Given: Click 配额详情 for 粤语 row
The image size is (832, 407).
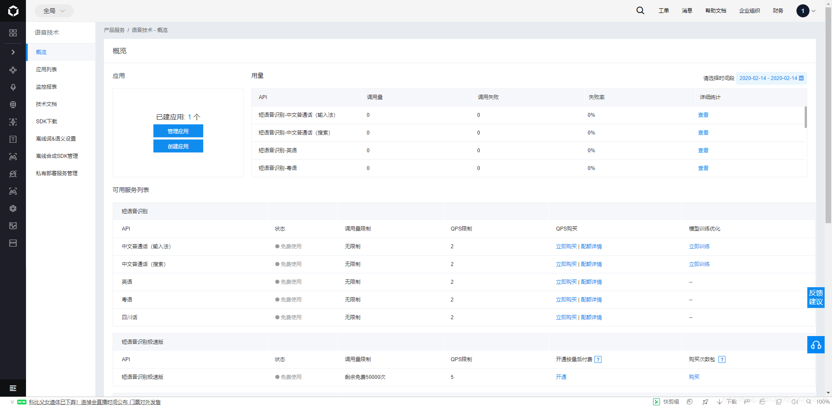Looking at the screenshot, I should pos(591,300).
